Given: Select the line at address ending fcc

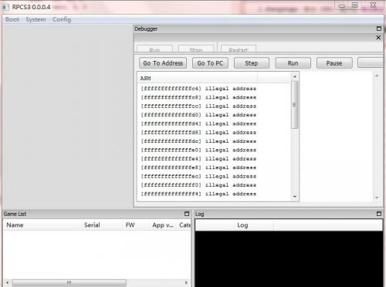Looking at the screenshot, I should point(198,106).
